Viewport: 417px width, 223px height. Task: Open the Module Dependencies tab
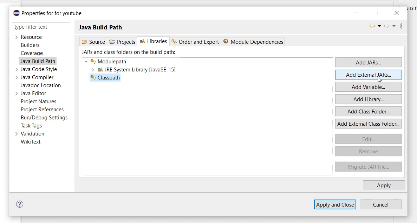(253, 42)
